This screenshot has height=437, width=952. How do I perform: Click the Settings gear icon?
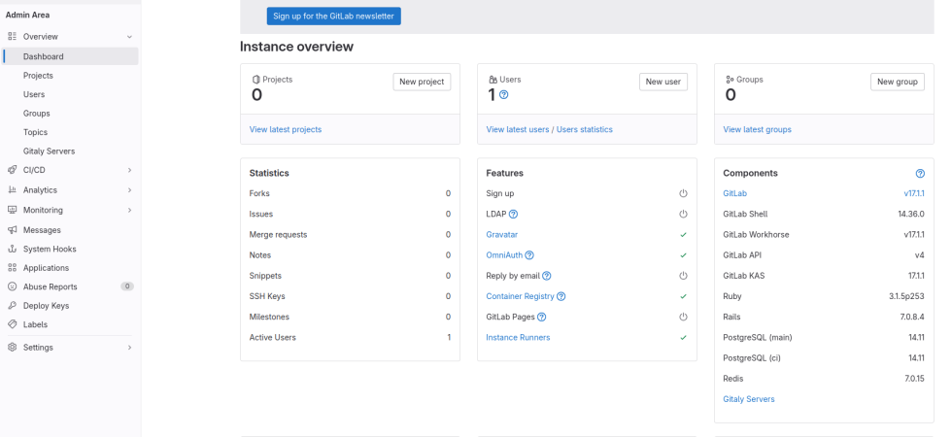[x=12, y=348]
